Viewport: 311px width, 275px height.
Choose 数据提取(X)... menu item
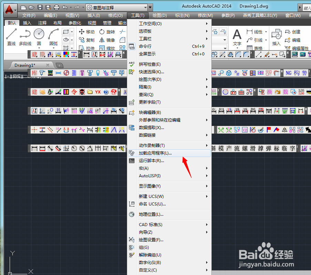[x=169, y=128]
